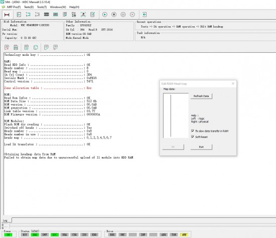This screenshot has height=238, width=276.
Task: Click the round Stop button in the toolbar
Action: pos(114,15)
